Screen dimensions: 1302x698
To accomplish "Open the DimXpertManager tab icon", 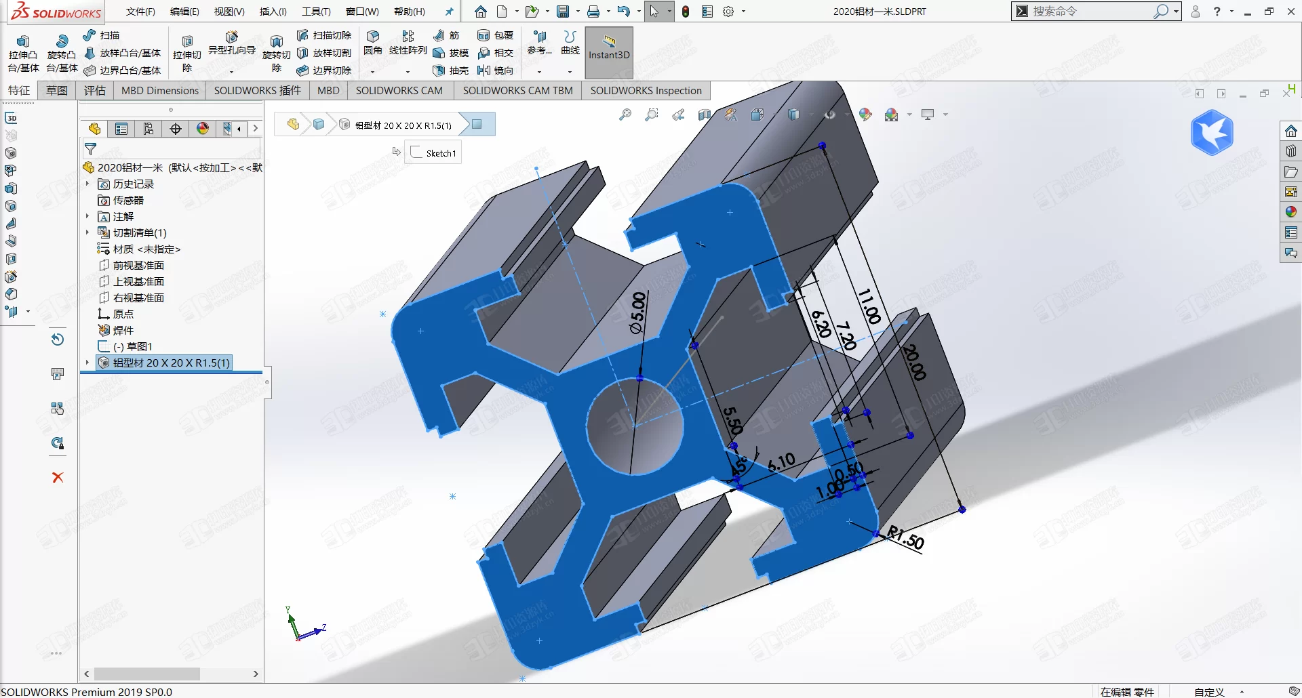I will (176, 129).
